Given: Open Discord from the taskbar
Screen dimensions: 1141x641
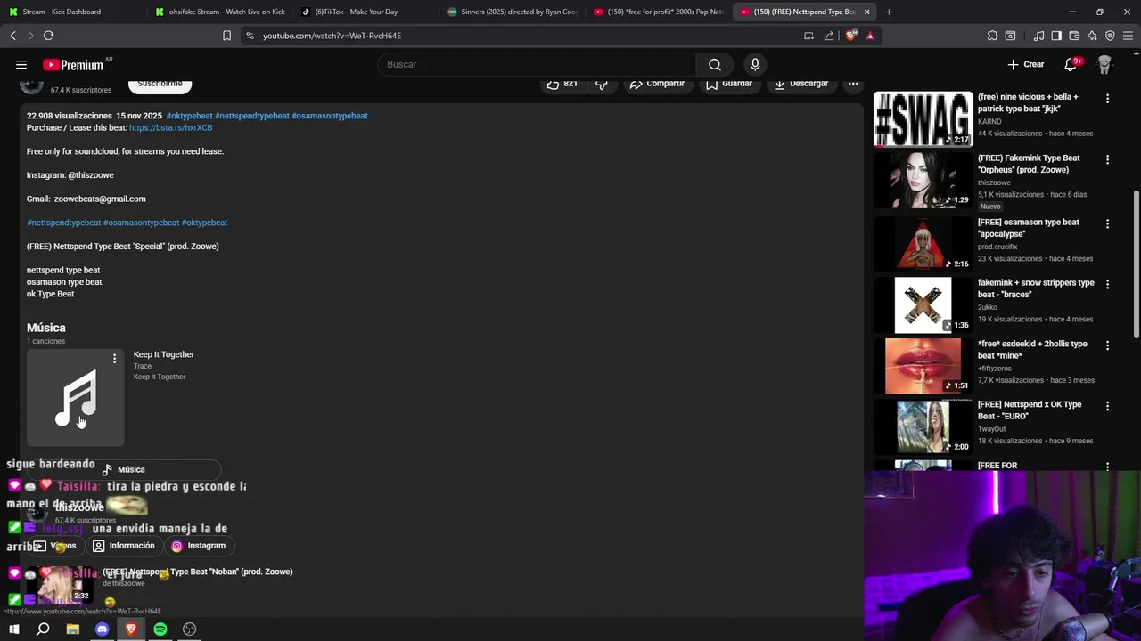Looking at the screenshot, I should click(x=102, y=629).
